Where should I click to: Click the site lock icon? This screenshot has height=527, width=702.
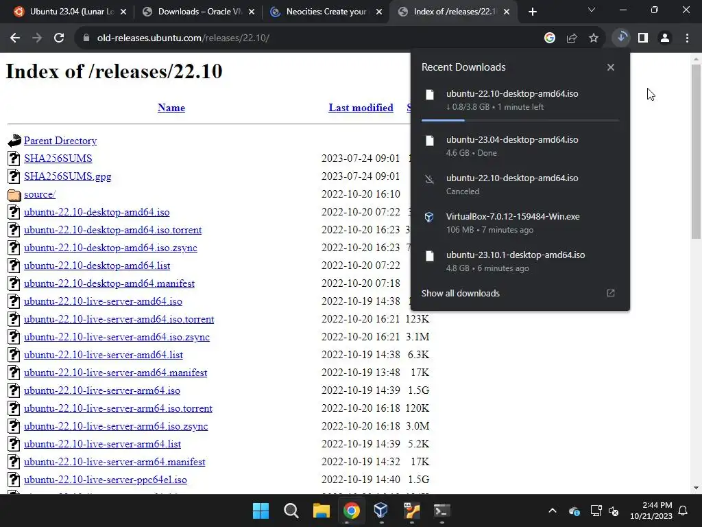[86, 38]
